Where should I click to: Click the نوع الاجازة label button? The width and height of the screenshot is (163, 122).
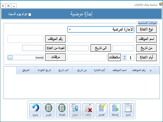coord(146,29)
